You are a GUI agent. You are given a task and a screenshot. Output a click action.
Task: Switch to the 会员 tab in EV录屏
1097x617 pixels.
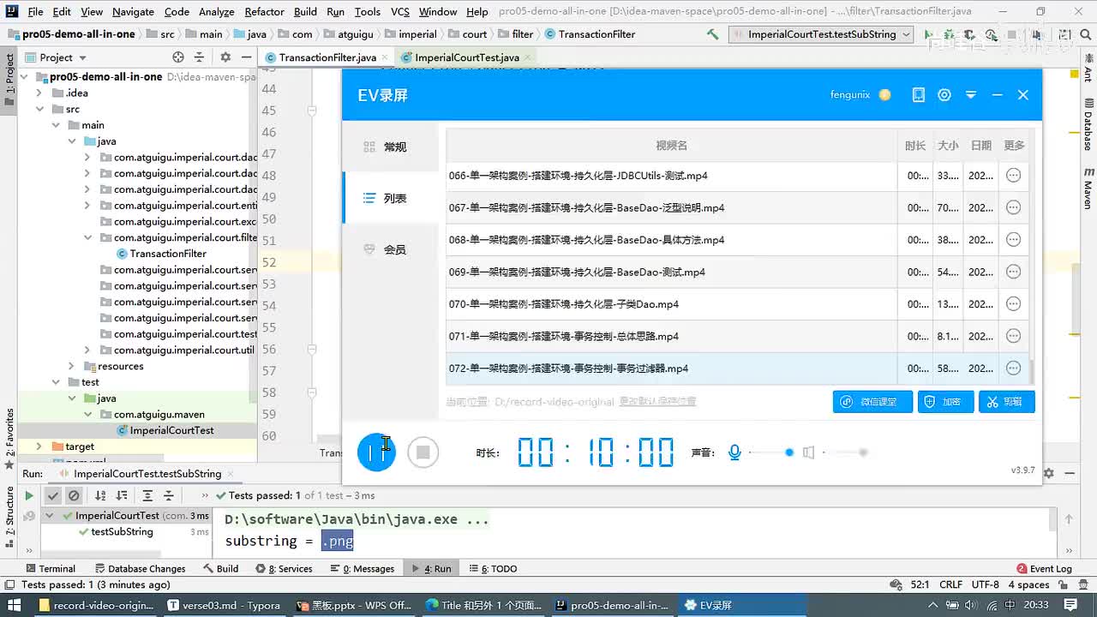click(390, 249)
